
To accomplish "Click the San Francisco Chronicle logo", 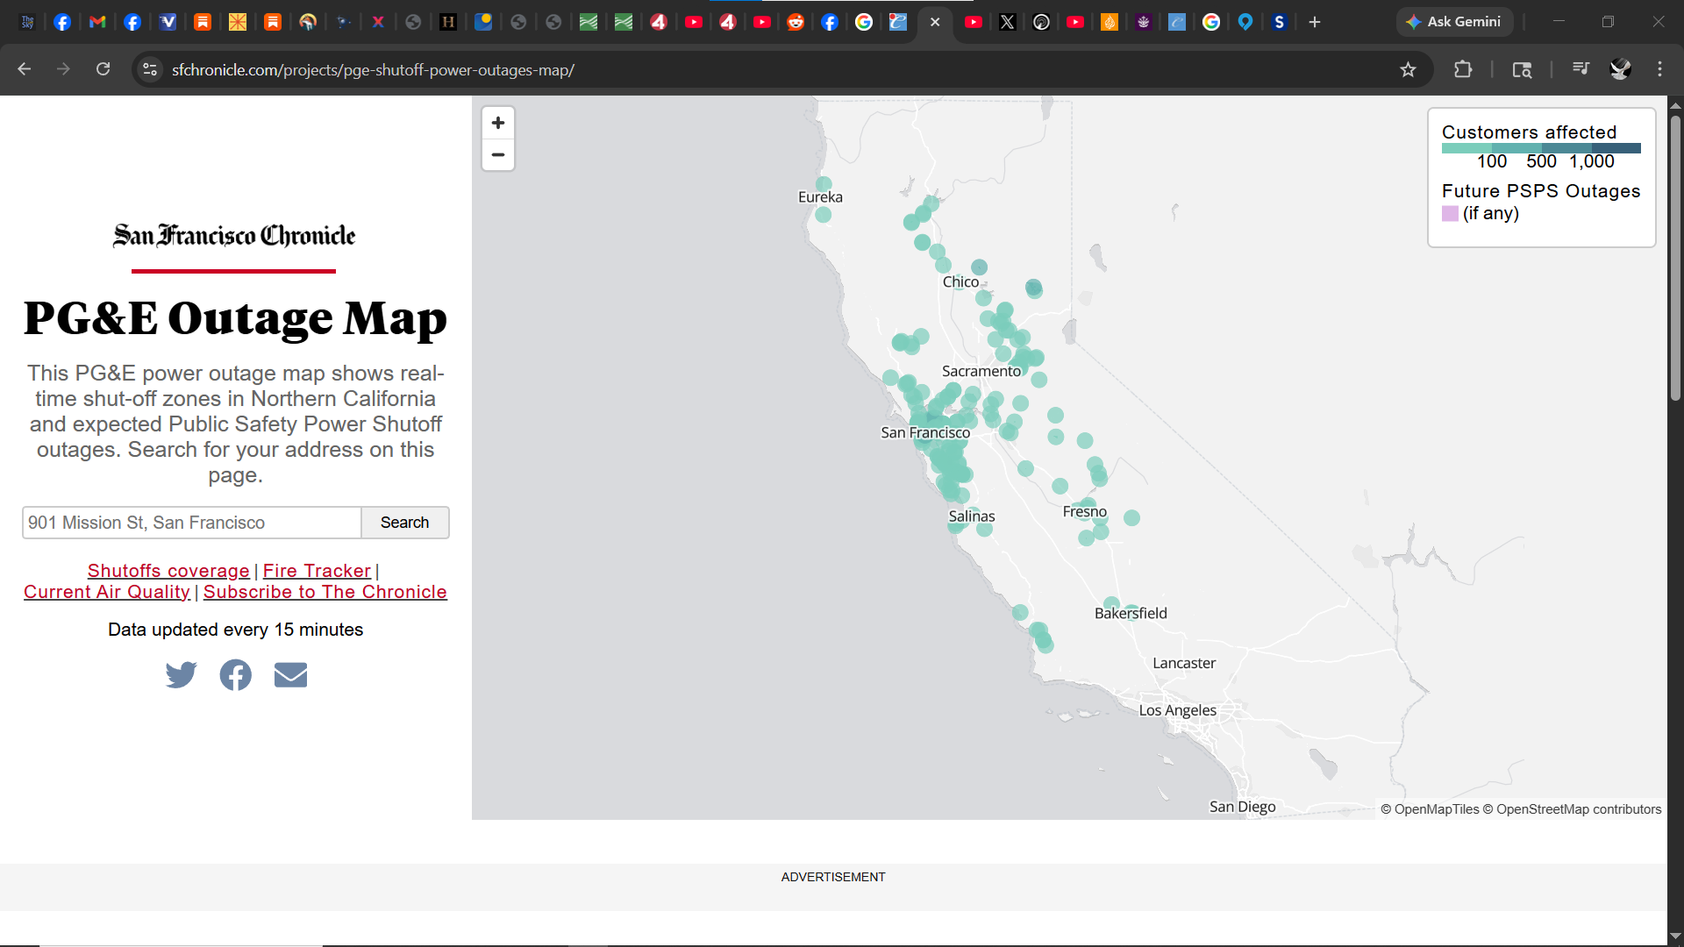I will [x=234, y=235].
